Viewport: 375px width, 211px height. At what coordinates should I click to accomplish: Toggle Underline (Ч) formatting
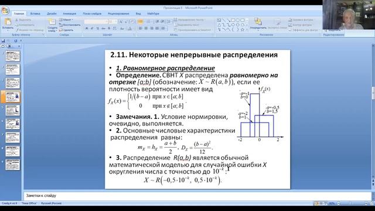click(x=98, y=29)
